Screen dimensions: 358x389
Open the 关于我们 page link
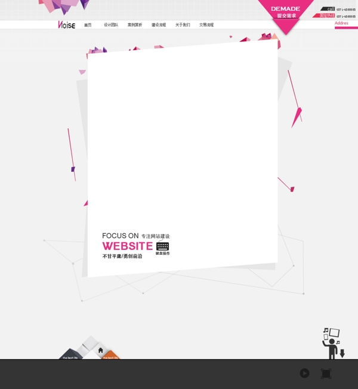point(183,25)
